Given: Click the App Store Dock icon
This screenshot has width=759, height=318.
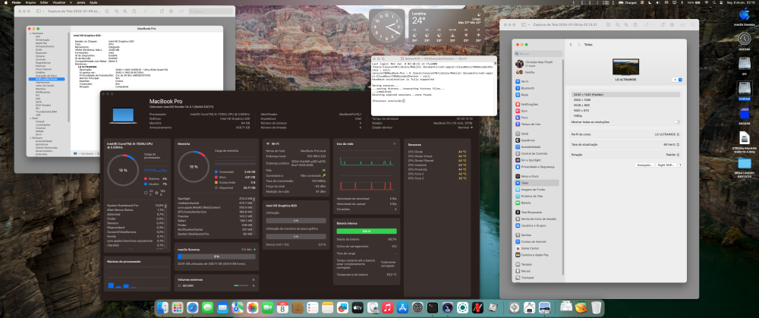Looking at the screenshot, I should coord(402,307).
